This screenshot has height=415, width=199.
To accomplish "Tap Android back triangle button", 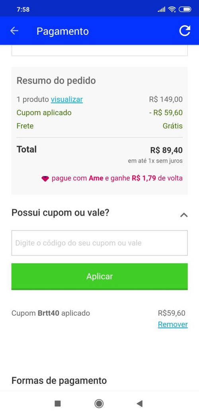I will [x=140, y=403].
